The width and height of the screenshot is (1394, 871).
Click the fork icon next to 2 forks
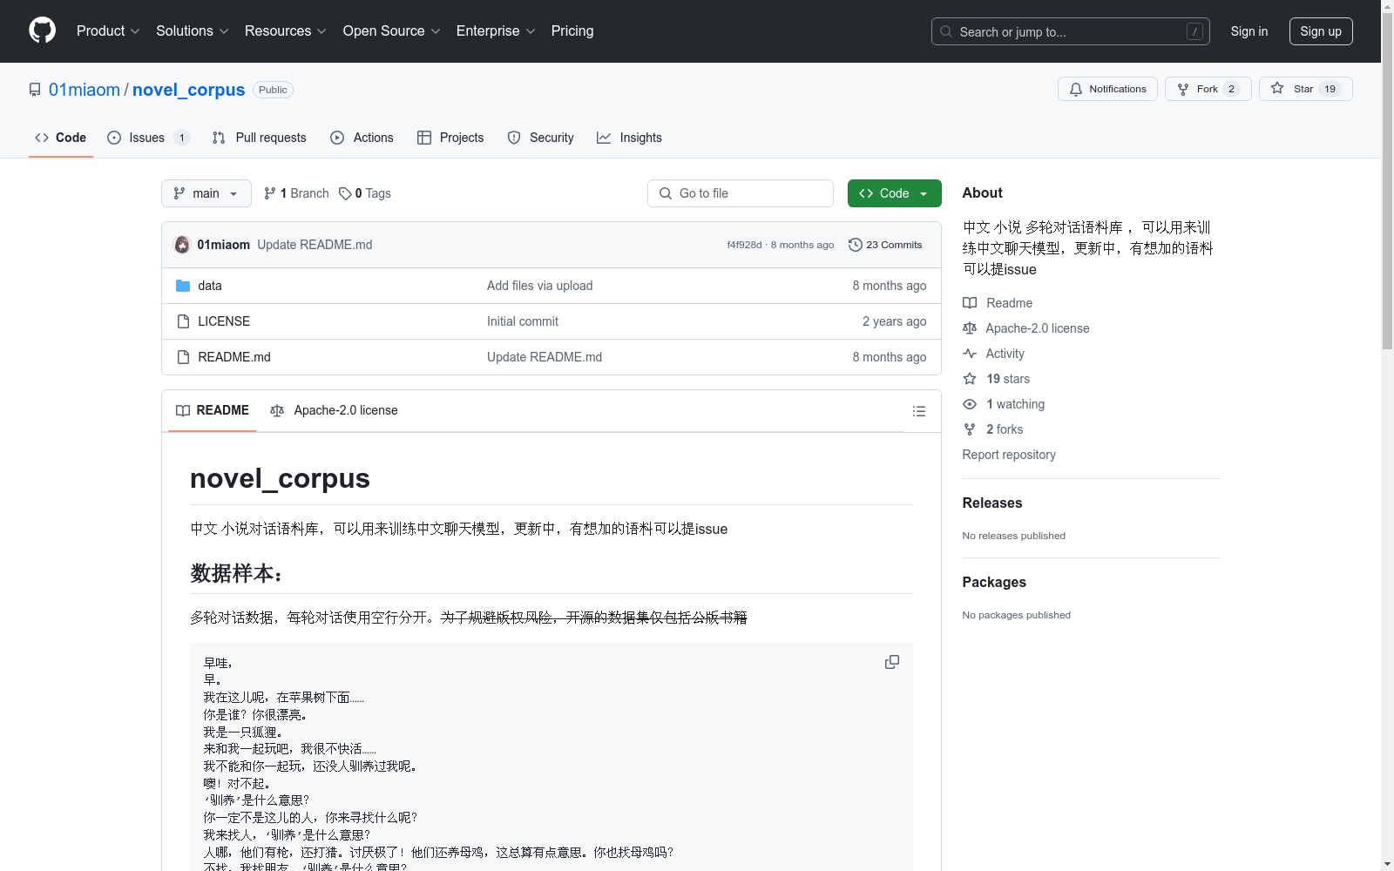coord(970,429)
